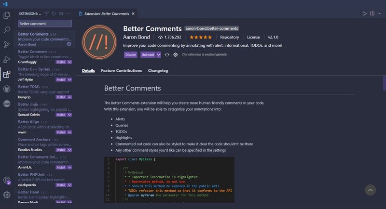Image resolution: width=386 pixels, height=209 pixels.
Task: Click the VS Code logo icon
Action: pyautogui.click(x=5, y=4)
